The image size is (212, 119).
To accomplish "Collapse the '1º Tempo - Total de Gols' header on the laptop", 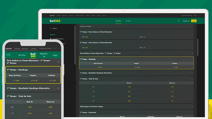I will (x=137, y=79).
